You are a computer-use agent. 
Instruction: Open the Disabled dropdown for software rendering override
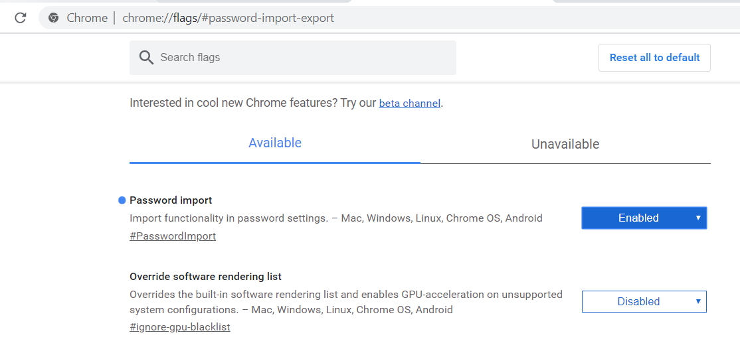pyautogui.click(x=638, y=301)
